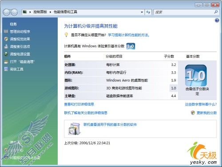This screenshot has width=222, height=167.
Task: Click the disk cleanup icon in the sidebar
Action: (6, 62)
